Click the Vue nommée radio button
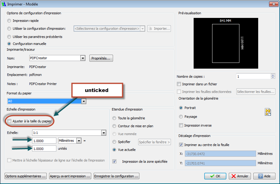The height and width of the screenshot is (184, 280). click(114, 134)
